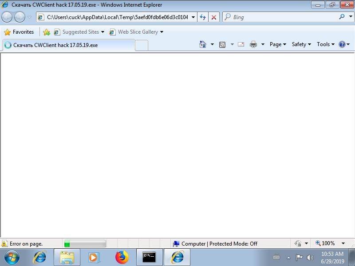
Task: Open Windows Media Player from taskbar
Action: pyautogui.click(x=93, y=257)
